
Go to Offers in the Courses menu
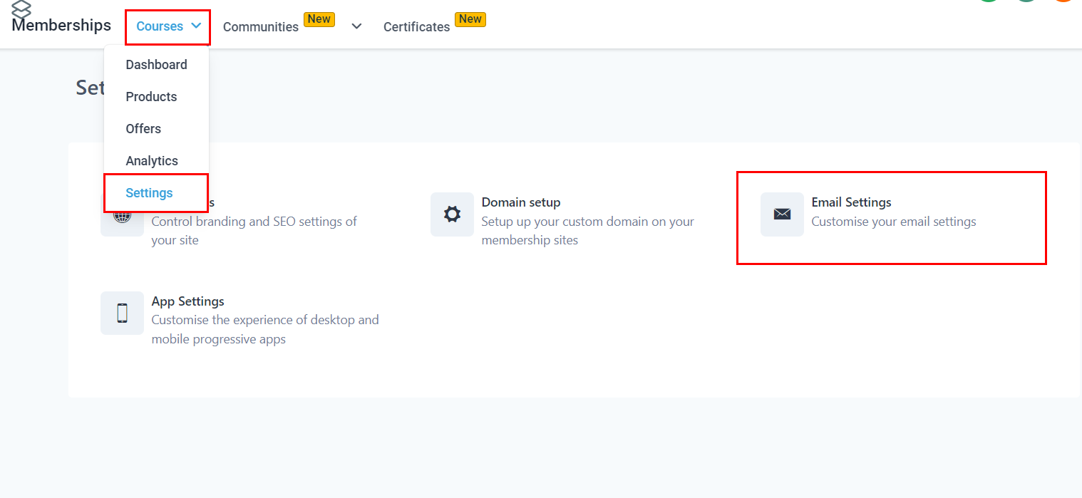tap(143, 129)
